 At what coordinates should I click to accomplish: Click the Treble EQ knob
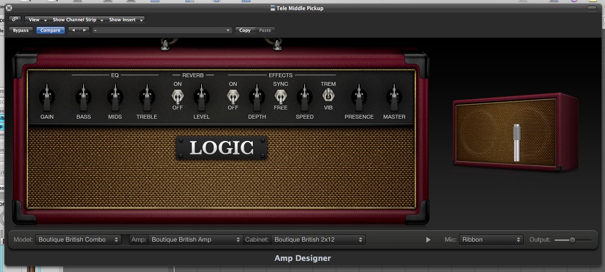(146, 97)
